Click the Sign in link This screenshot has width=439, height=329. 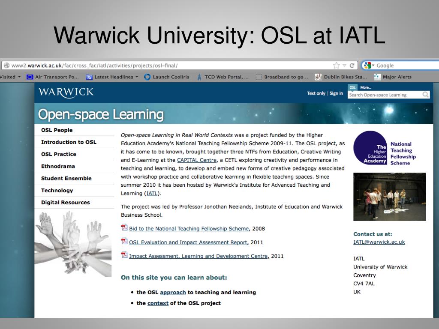point(336,93)
